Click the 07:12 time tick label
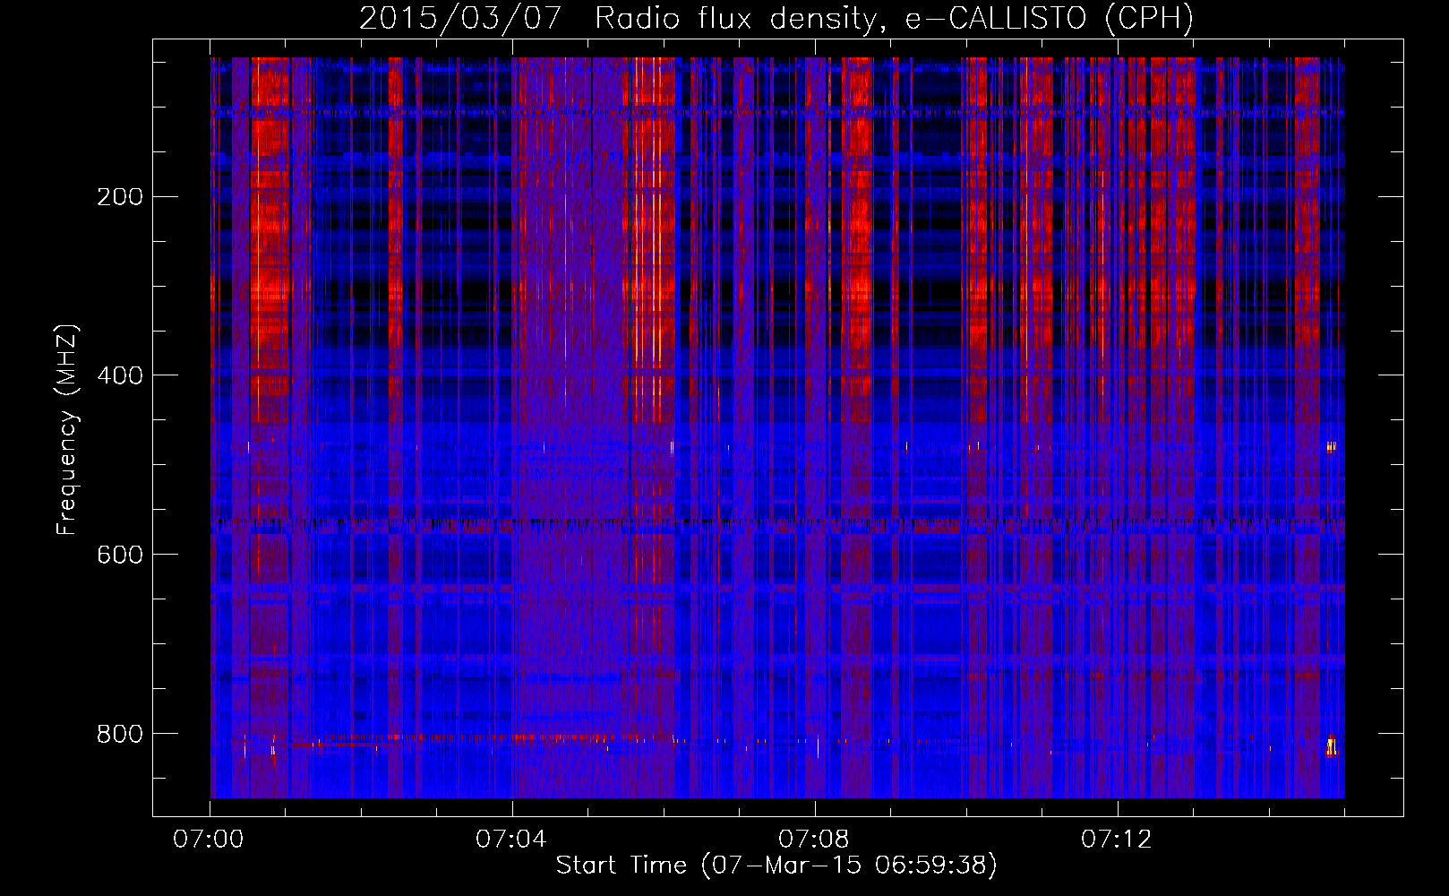This screenshot has height=896, width=1449. (x=1117, y=840)
